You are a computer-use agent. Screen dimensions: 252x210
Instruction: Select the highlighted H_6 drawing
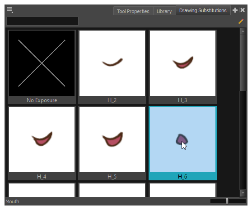pos(182,143)
